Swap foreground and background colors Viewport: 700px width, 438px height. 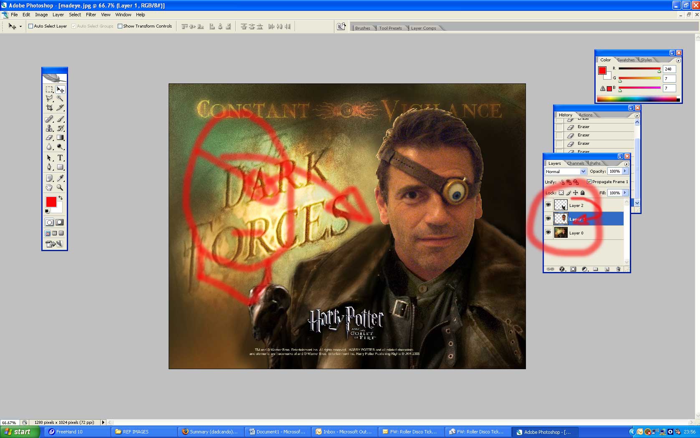pyautogui.click(x=61, y=198)
